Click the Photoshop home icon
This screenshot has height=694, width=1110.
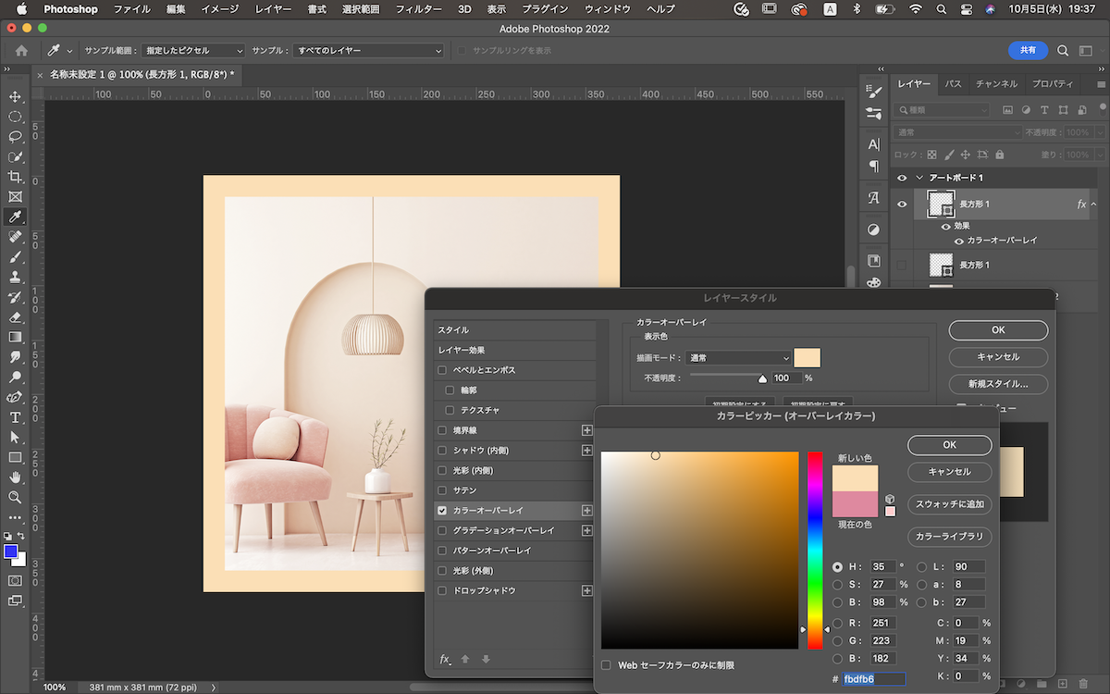pyautogui.click(x=21, y=51)
